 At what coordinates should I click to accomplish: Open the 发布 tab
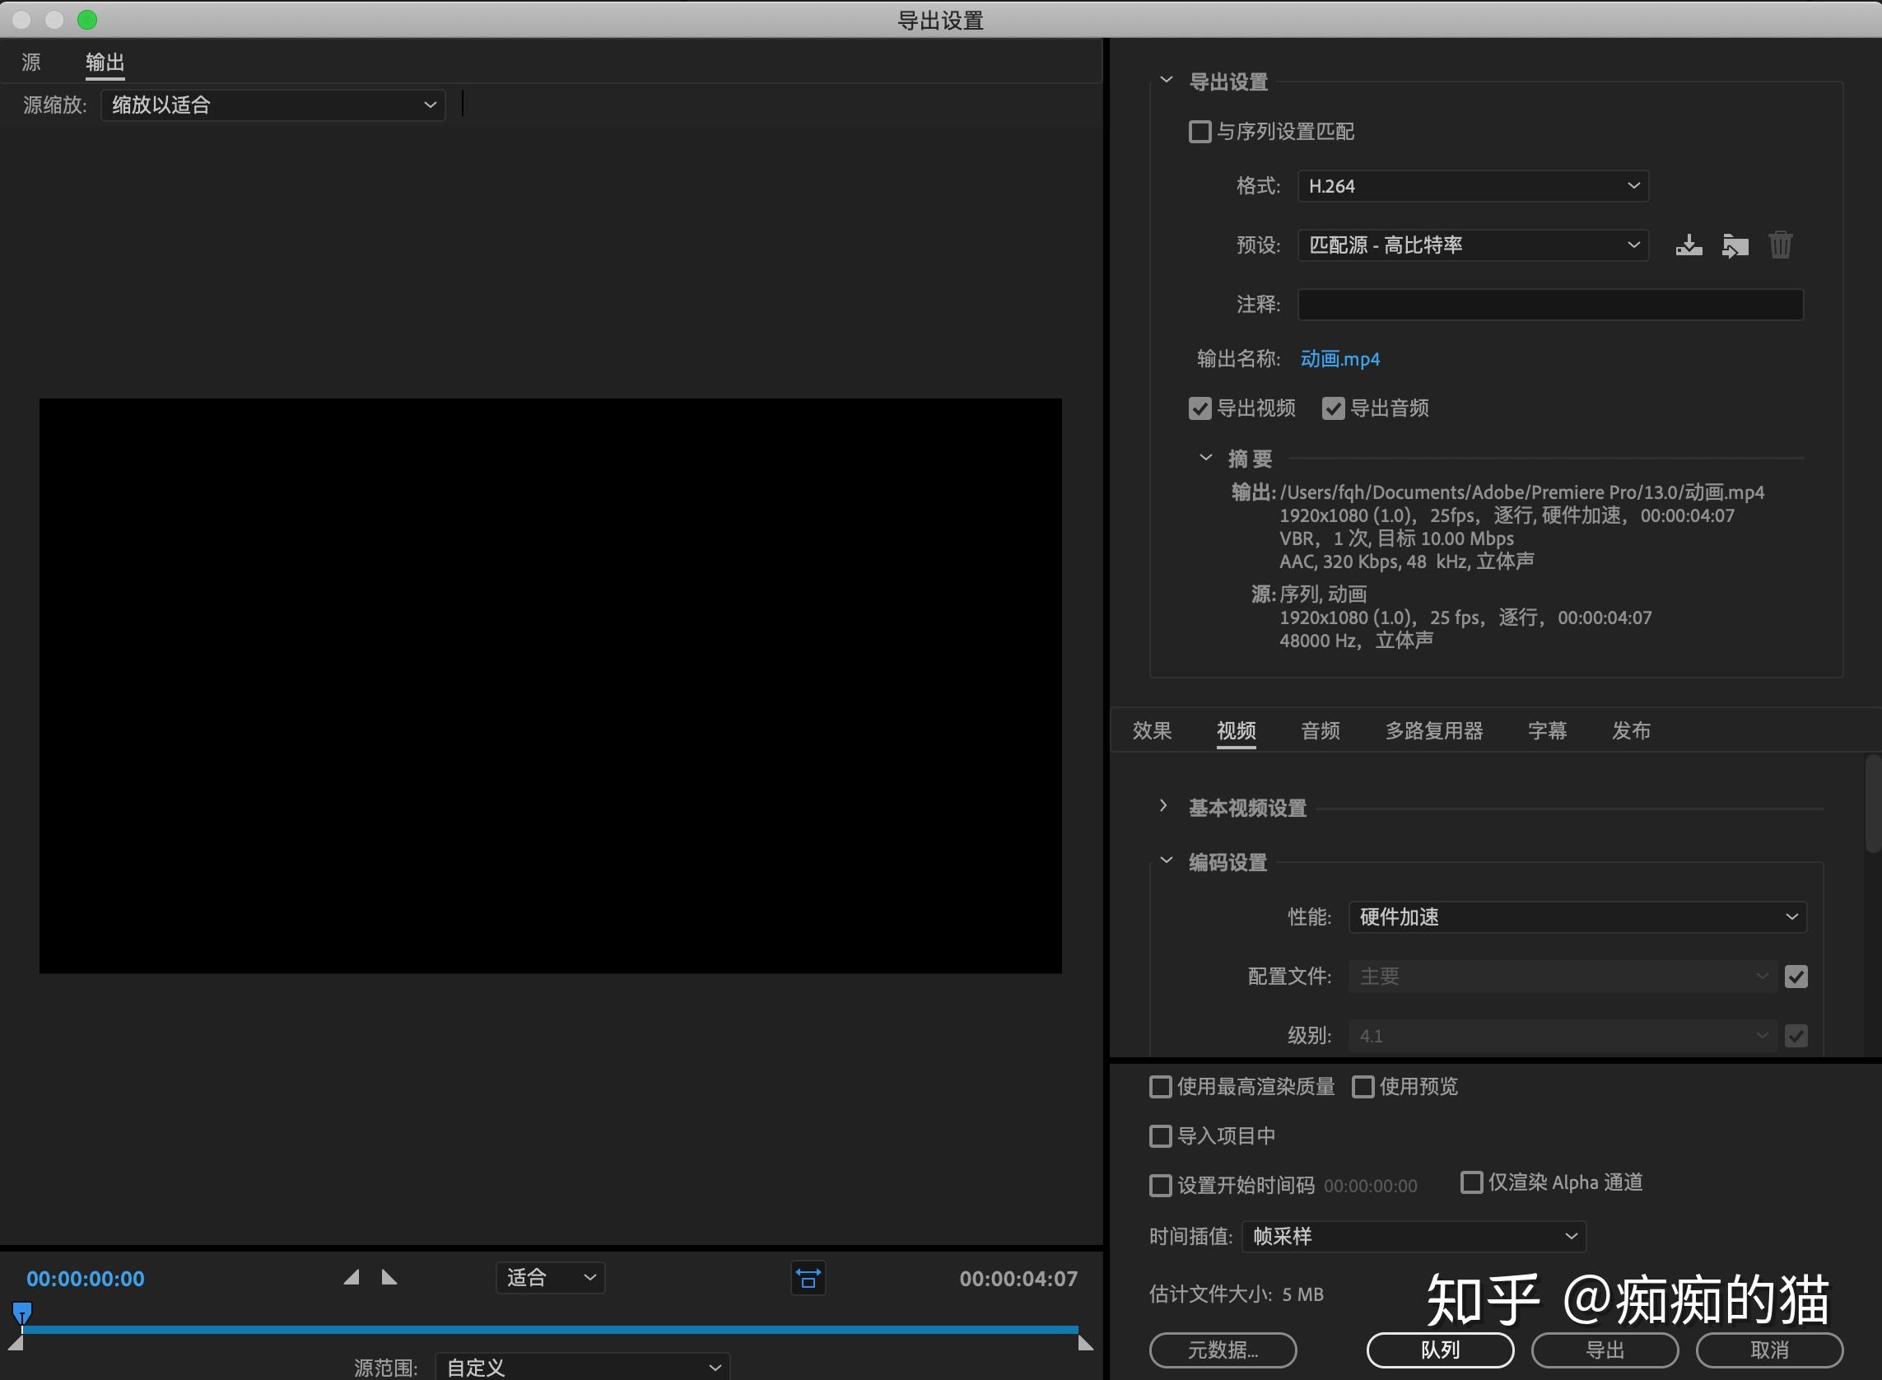coord(1632,731)
